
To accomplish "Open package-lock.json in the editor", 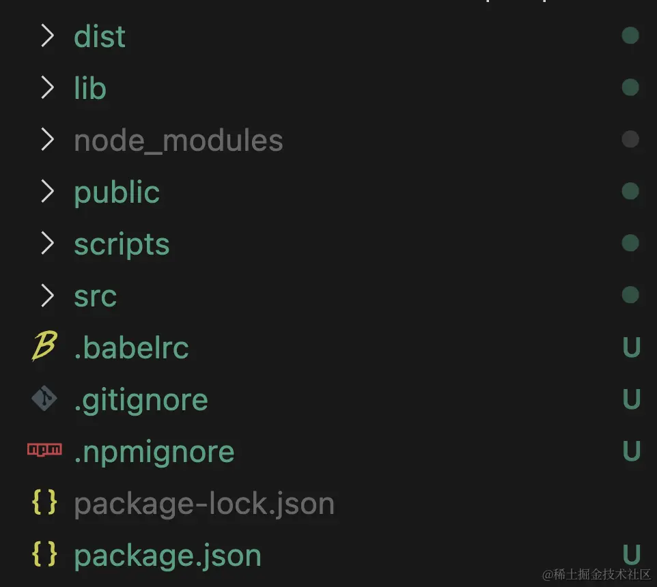I will point(204,504).
